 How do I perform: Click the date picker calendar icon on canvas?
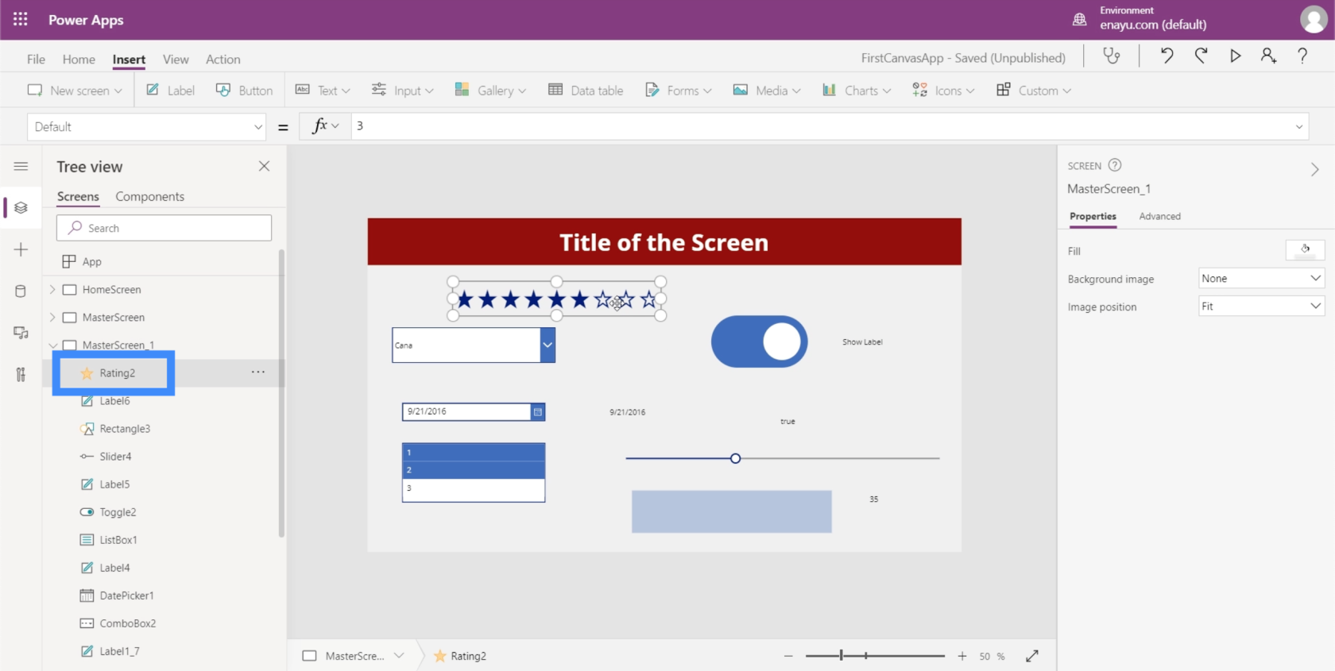pos(538,412)
